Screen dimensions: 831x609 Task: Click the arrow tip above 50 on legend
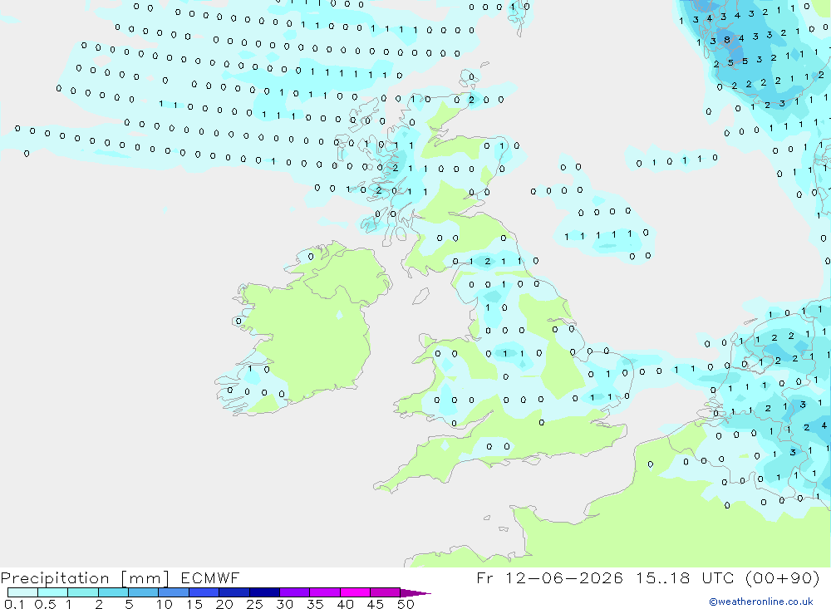point(415,593)
